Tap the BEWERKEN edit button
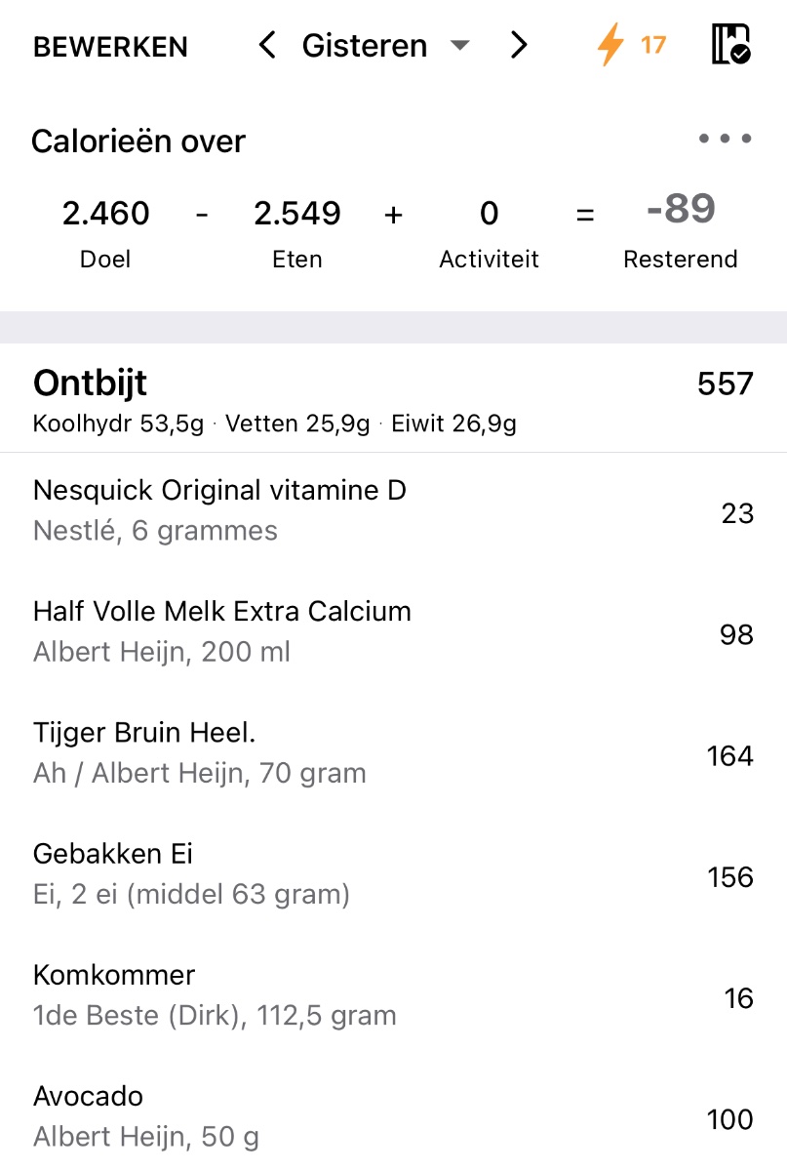787x1171 pixels. tap(110, 47)
